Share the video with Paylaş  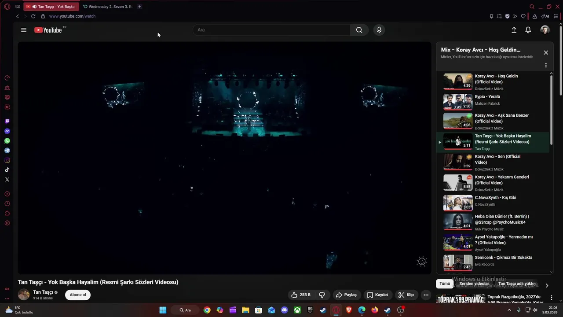[x=346, y=295]
